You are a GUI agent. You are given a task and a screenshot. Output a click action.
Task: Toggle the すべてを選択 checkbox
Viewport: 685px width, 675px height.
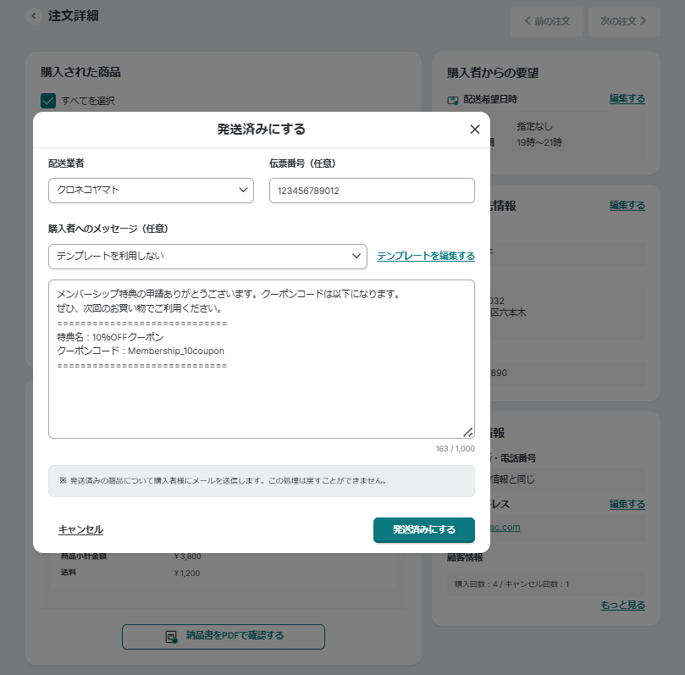(48, 101)
